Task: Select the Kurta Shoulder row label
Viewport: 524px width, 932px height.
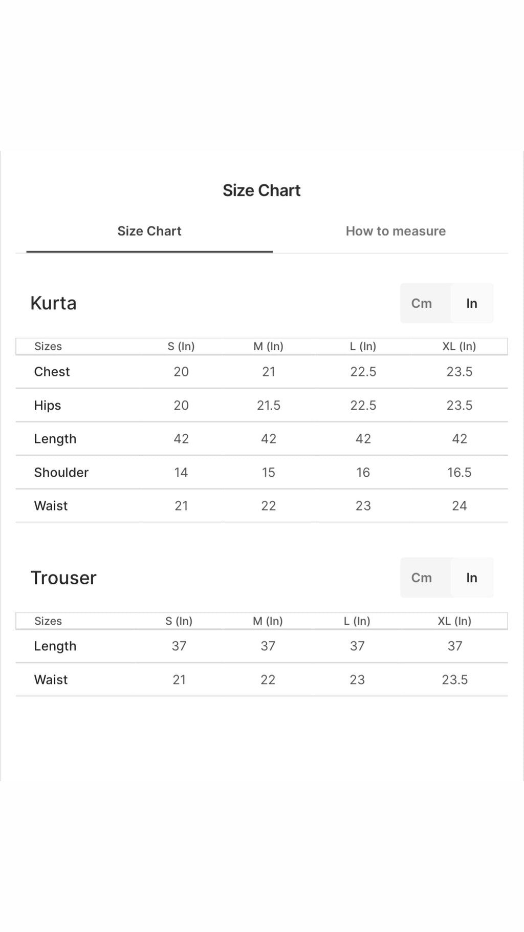Action: [61, 472]
